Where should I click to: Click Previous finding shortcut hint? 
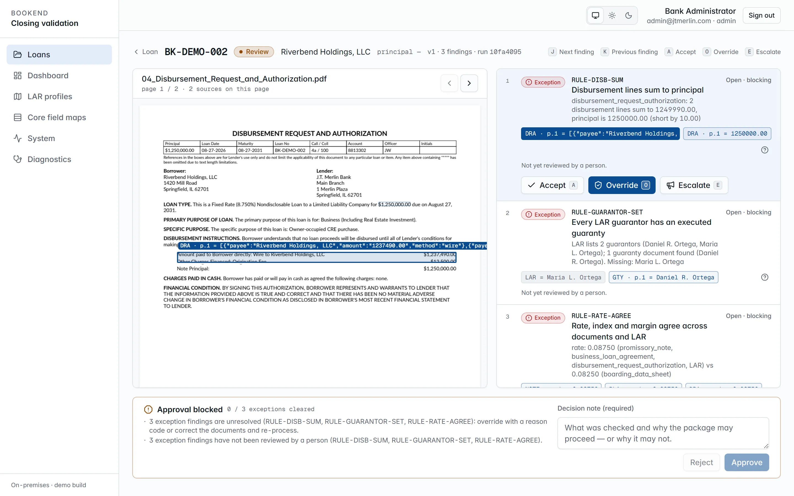629,52
